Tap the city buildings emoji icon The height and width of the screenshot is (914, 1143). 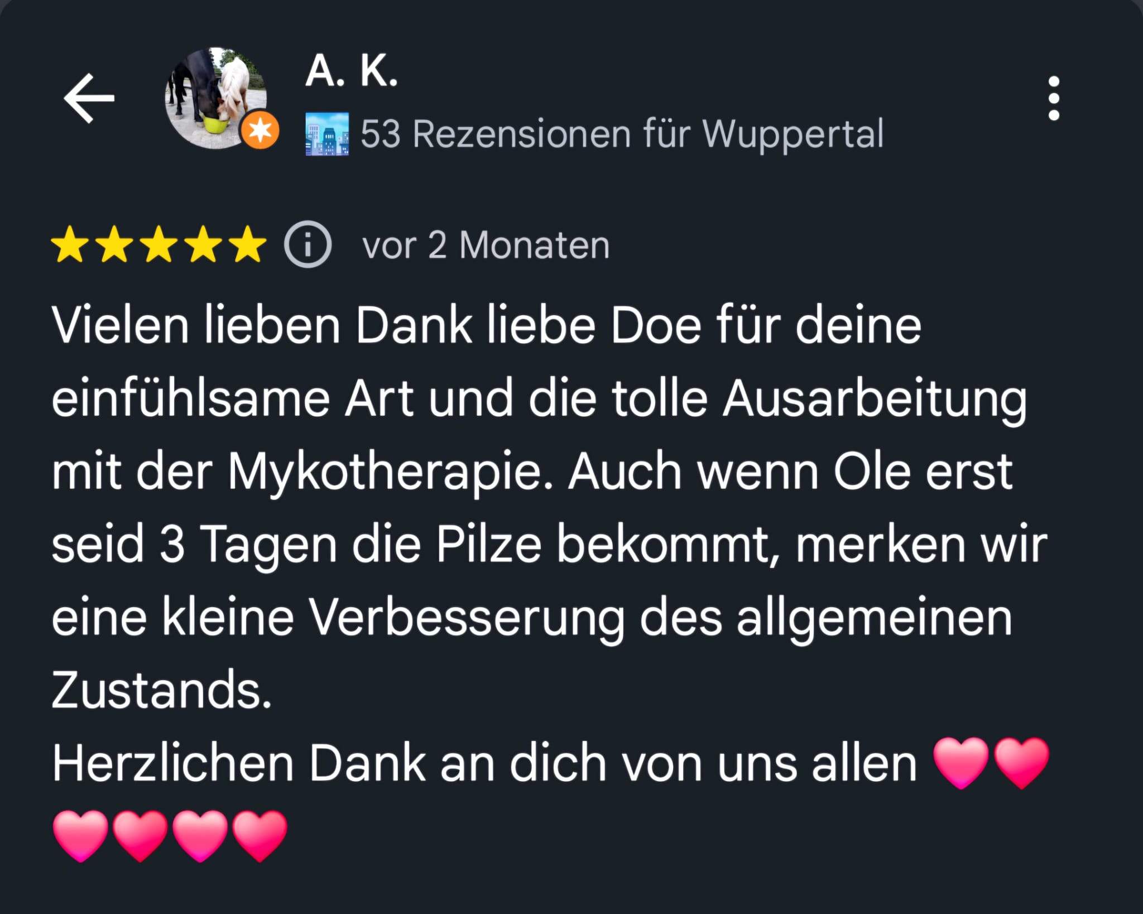pyautogui.click(x=327, y=134)
